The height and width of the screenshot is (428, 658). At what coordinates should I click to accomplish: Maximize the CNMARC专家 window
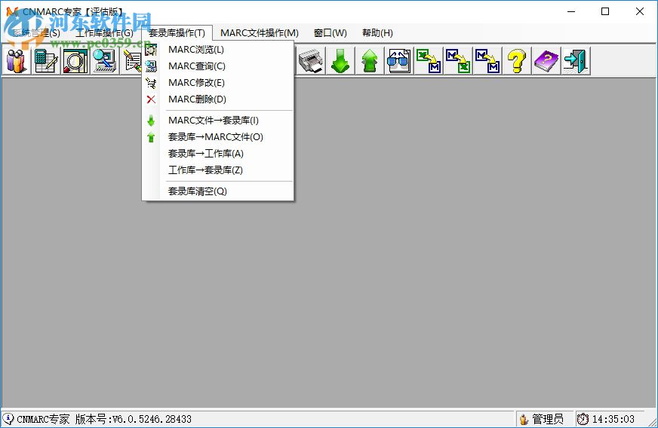tap(605, 11)
